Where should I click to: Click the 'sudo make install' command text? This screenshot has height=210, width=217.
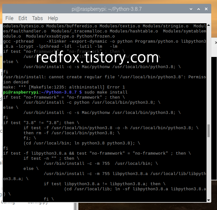tap(106, 92)
